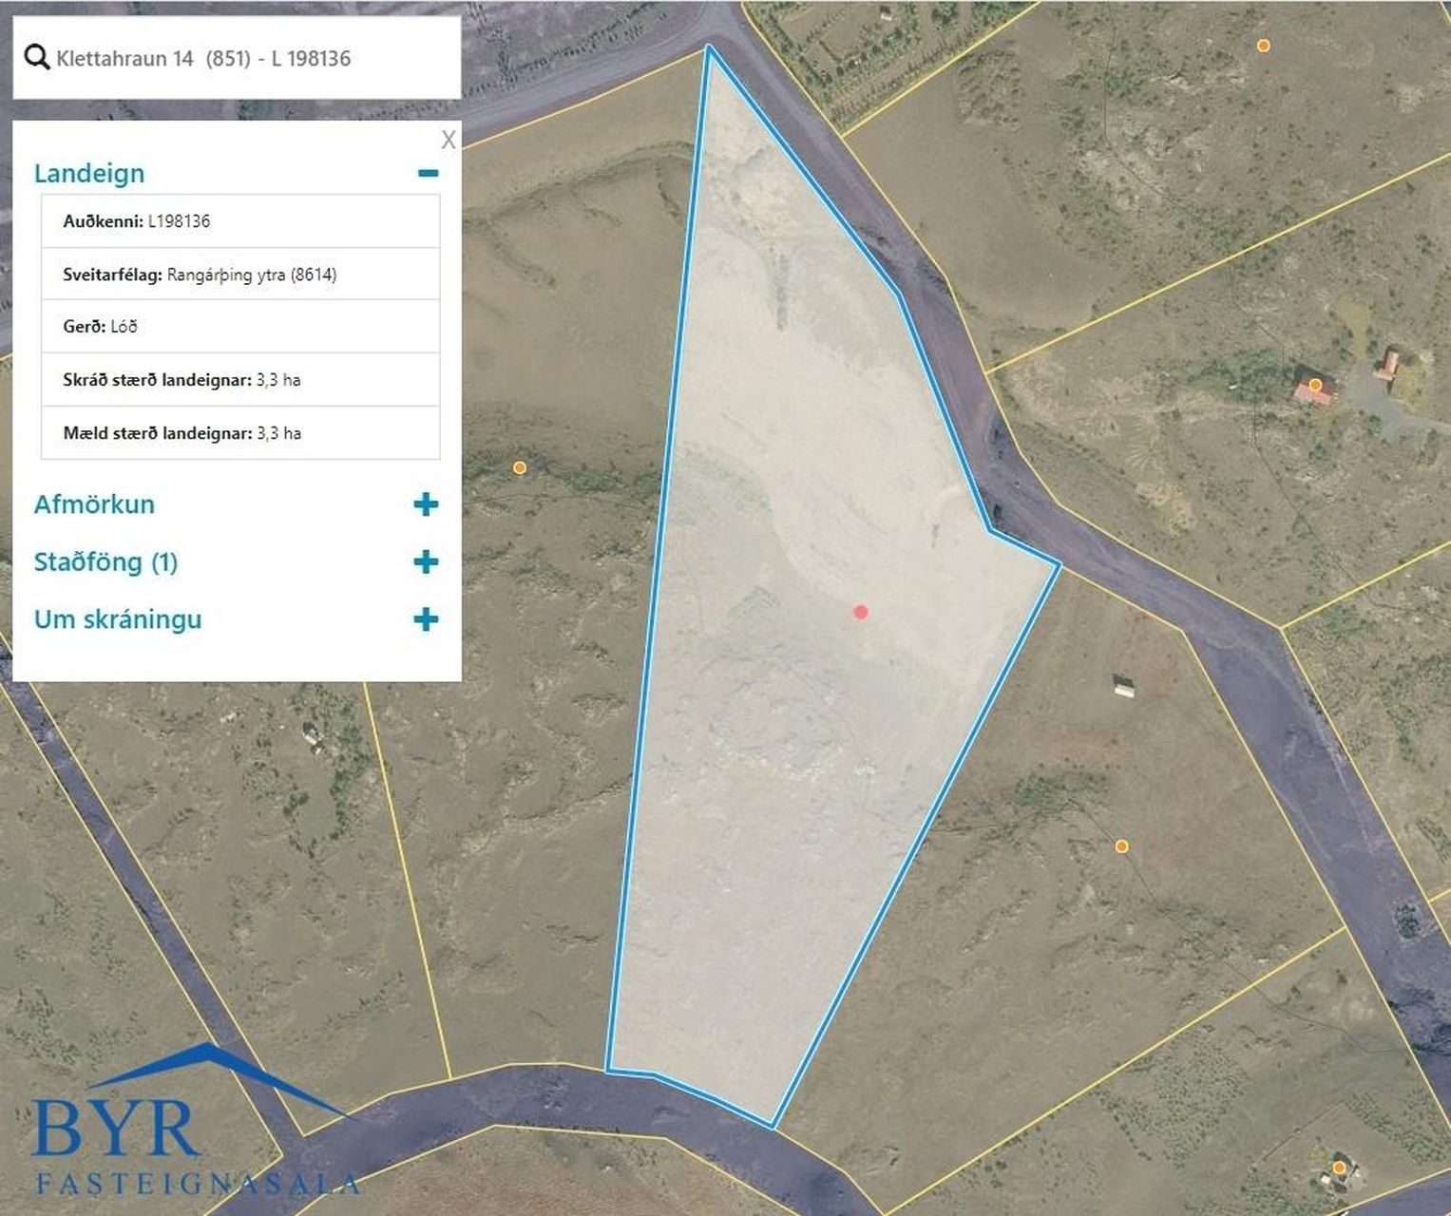Expand the Afmörkun section plus icon
The image size is (1451, 1216).
click(426, 504)
